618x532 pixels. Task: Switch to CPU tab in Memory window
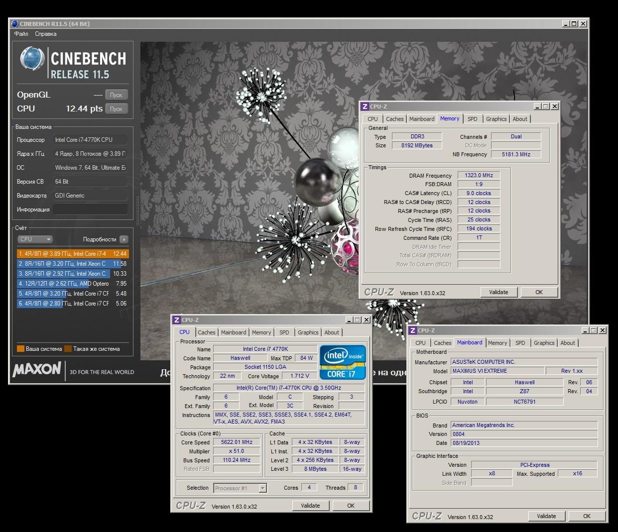(373, 119)
